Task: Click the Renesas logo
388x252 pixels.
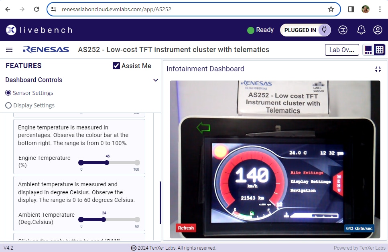Action: click(x=46, y=50)
